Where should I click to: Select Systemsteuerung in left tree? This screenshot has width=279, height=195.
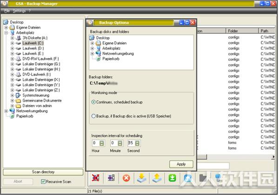tap(36, 95)
